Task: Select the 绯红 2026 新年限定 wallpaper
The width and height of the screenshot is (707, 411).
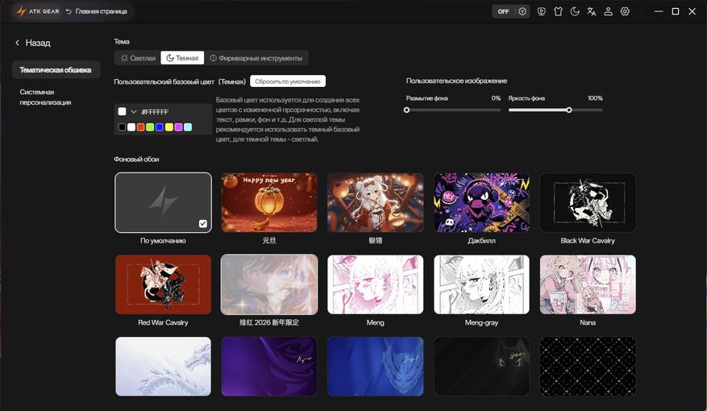Action: [269, 284]
